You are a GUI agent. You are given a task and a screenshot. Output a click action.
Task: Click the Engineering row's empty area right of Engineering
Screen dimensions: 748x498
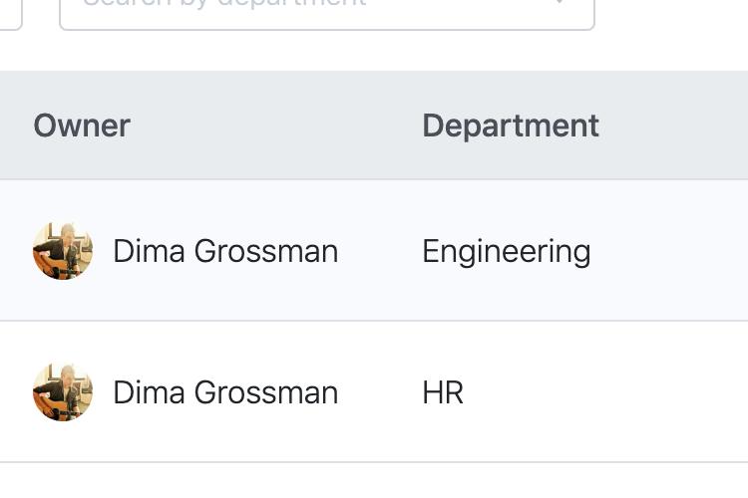click(668, 251)
